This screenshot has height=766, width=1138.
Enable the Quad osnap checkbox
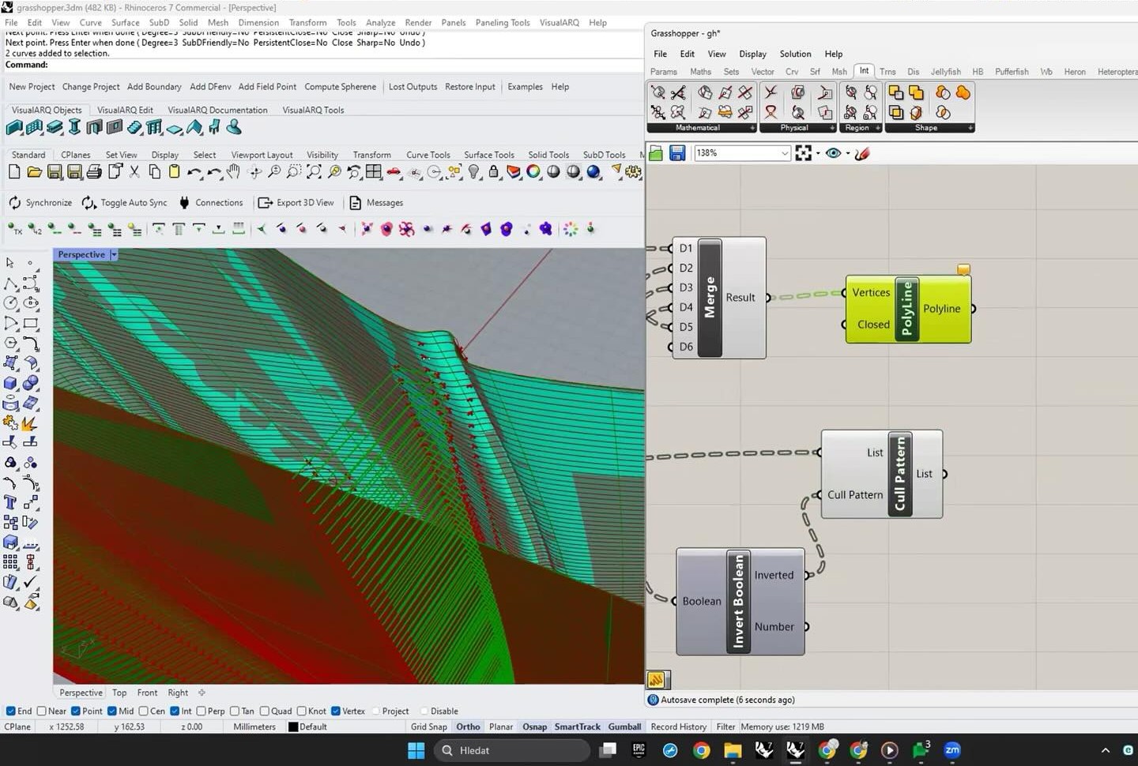tap(265, 711)
